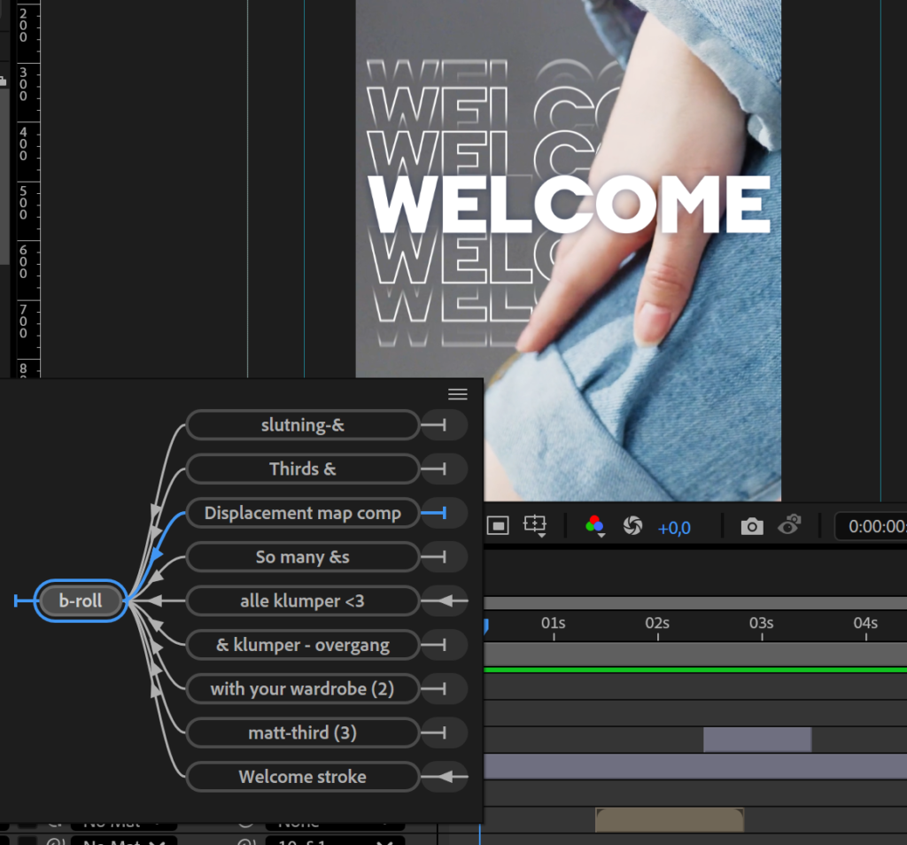Open the RGB channel selector
Image resolution: width=907 pixels, height=845 pixels.
tap(594, 526)
